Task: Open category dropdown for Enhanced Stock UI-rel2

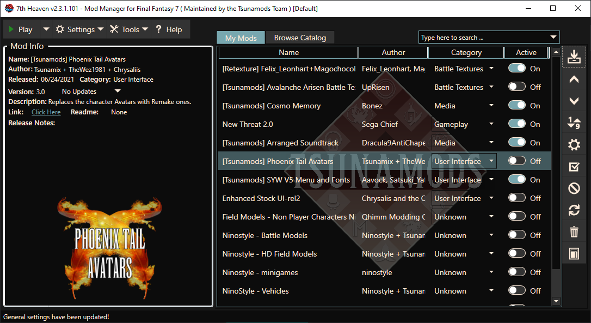Action: (x=491, y=198)
